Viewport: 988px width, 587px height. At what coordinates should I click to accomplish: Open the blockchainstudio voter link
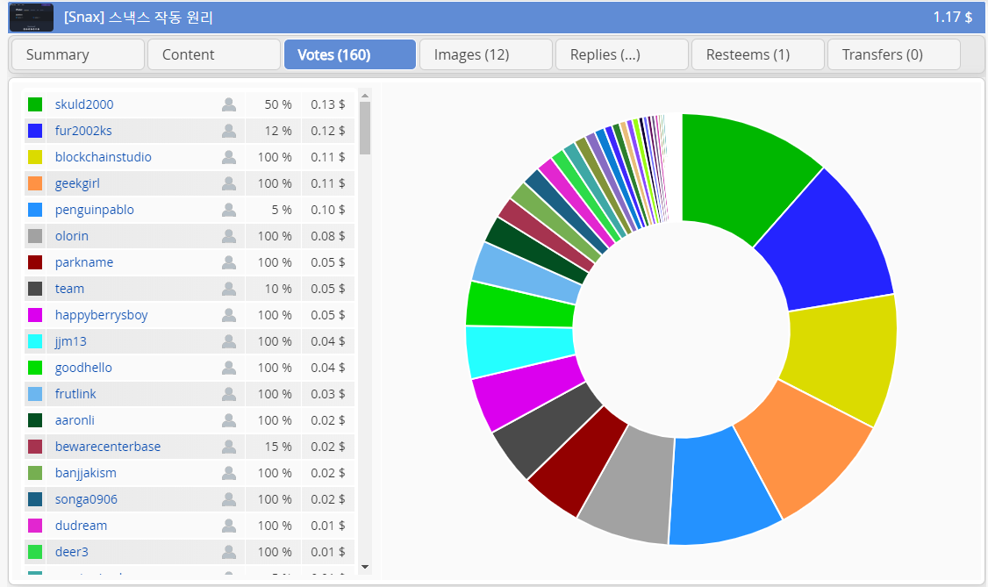[103, 157]
